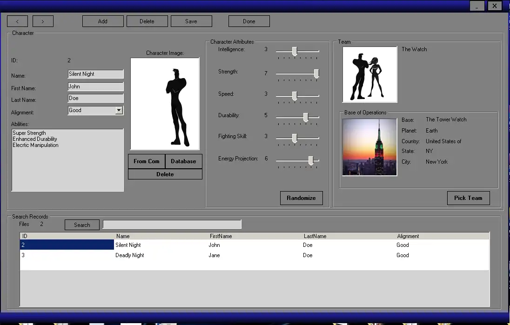
Task: Expand the Alignment dropdown arrow
Action: click(119, 111)
